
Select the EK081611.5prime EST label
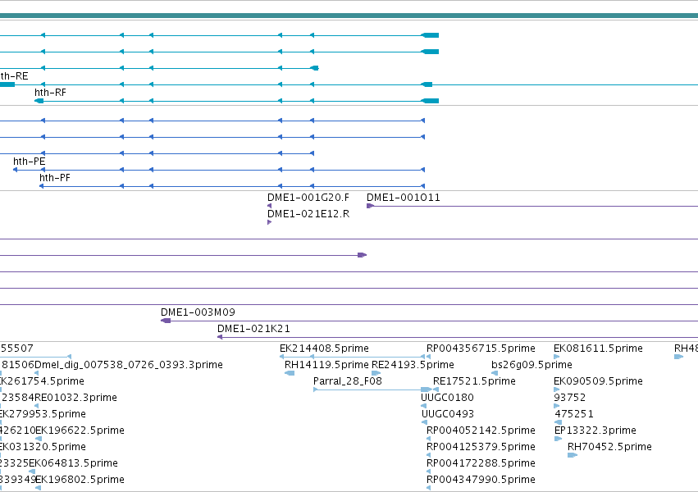click(598, 348)
